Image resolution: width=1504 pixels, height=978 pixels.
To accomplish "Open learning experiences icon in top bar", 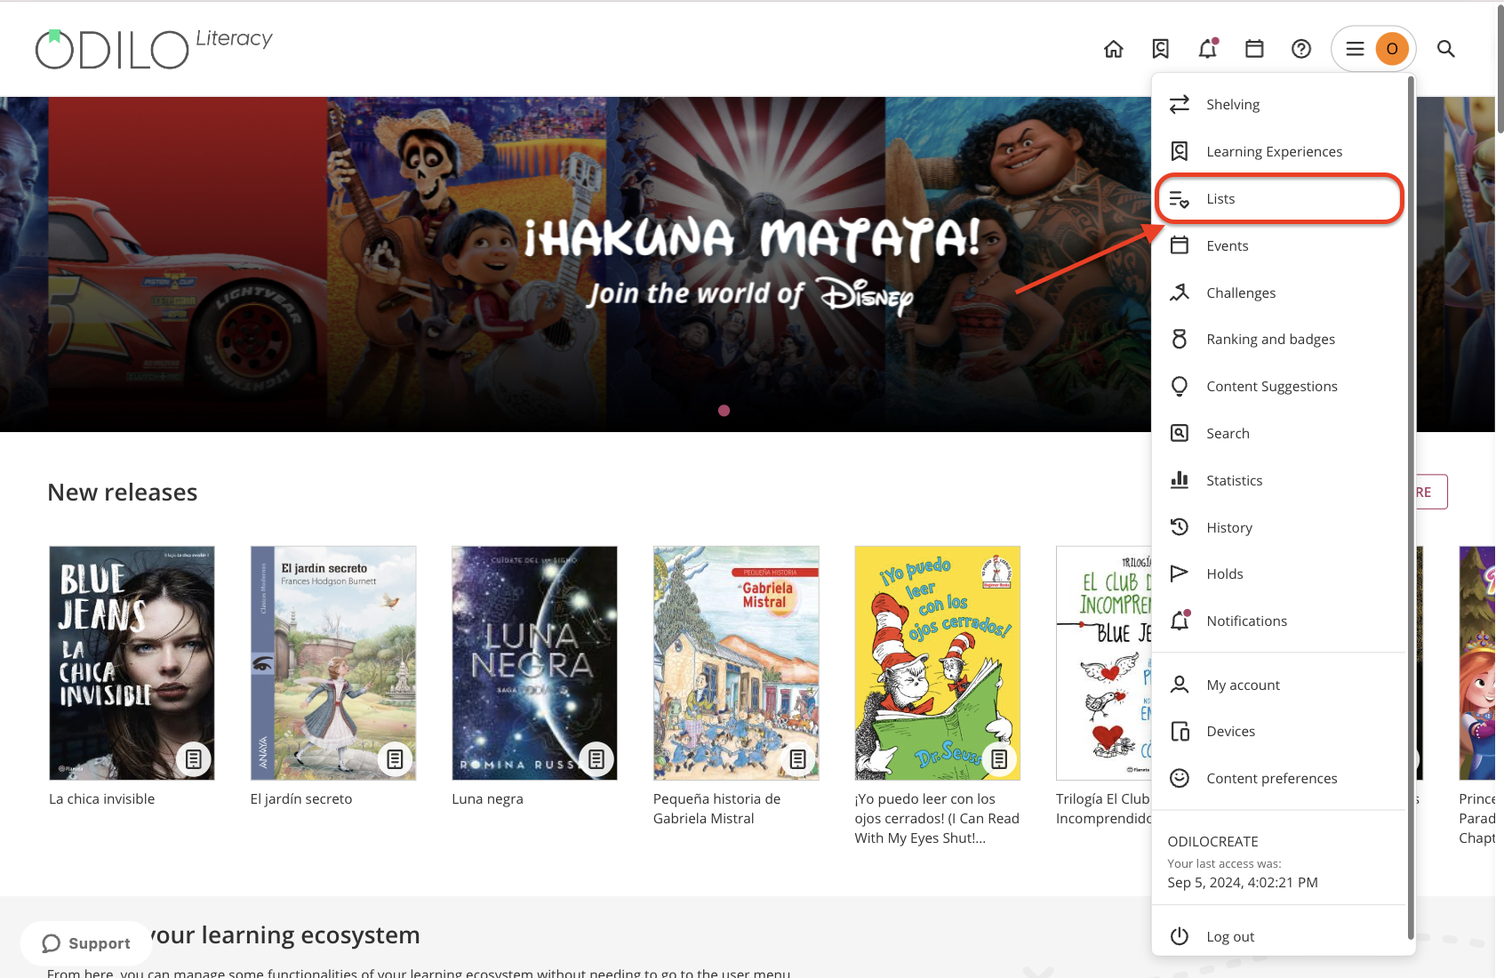I will coord(1161,49).
